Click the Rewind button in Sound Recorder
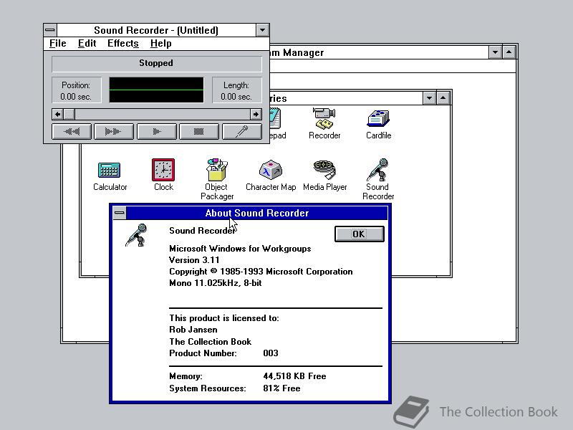Viewport: 573px width, 430px height. 72,132
